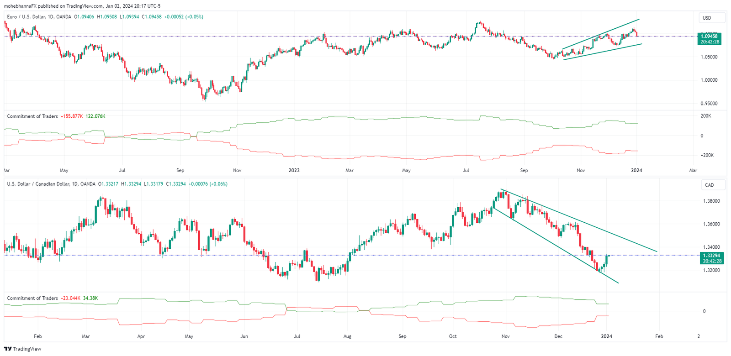This screenshot has width=731, height=356.
Task: Click the Oct label on USD/CAD time axis
Action: 453,336
